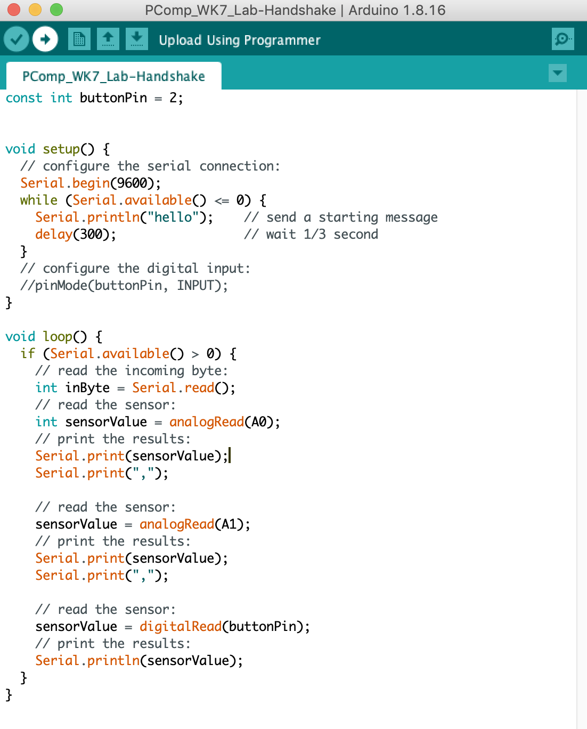587x729 pixels.
Task: Maximize the window using green button
Action: coord(56,10)
